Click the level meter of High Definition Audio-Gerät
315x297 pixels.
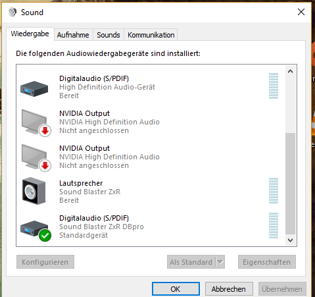tap(274, 86)
